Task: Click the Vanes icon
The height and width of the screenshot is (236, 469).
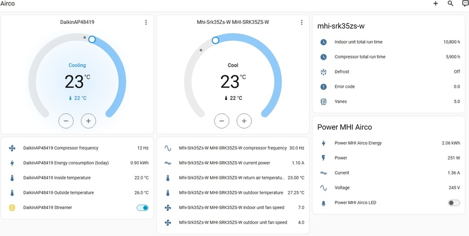Action: 324,102
